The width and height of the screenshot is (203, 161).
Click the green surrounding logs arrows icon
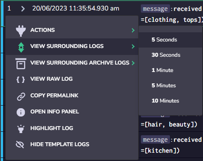(21, 48)
